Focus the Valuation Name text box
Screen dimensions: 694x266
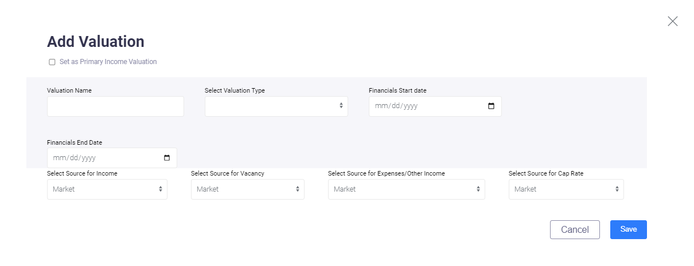pos(115,106)
